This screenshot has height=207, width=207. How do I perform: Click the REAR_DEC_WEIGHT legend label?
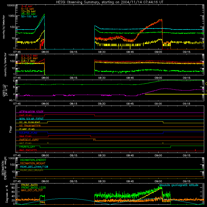coord(32,170)
